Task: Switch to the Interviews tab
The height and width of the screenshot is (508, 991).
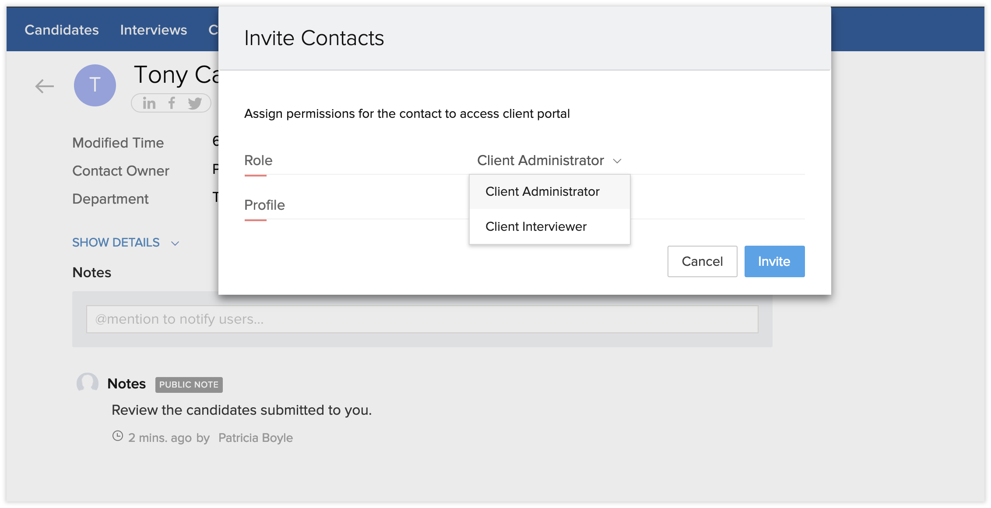Action: [154, 30]
